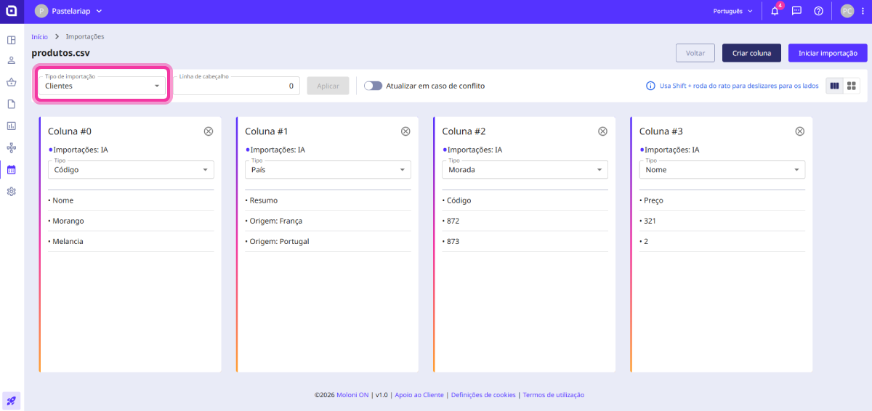This screenshot has width=872, height=411.
Task: Click the Moloni logo icon
Action: (12, 11)
